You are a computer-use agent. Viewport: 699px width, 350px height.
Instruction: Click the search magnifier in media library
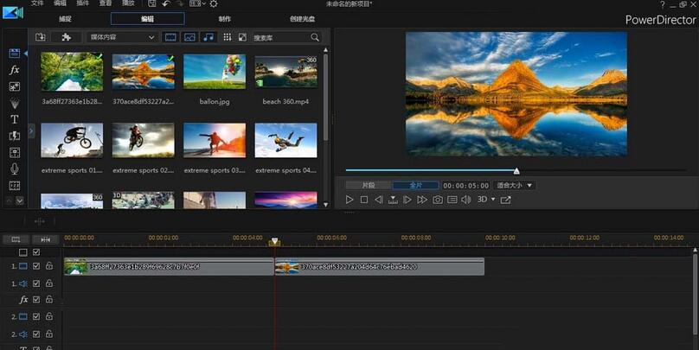coord(315,37)
